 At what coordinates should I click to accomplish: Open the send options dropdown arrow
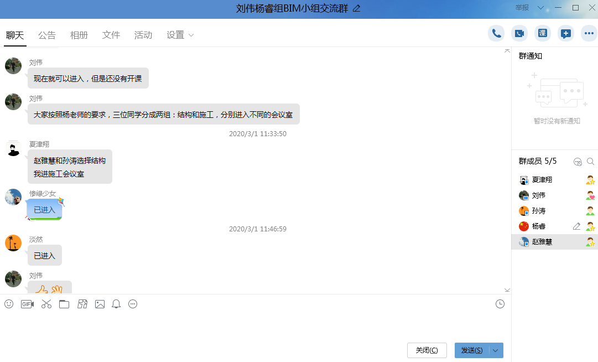496,350
